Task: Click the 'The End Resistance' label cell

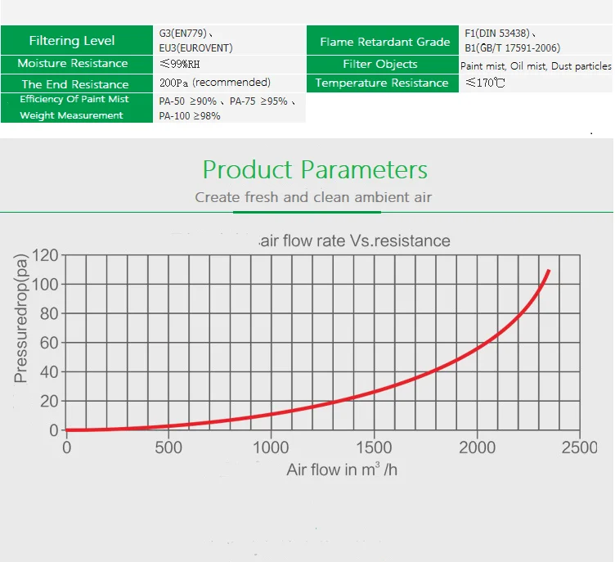Action: pyautogui.click(x=77, y=83)
